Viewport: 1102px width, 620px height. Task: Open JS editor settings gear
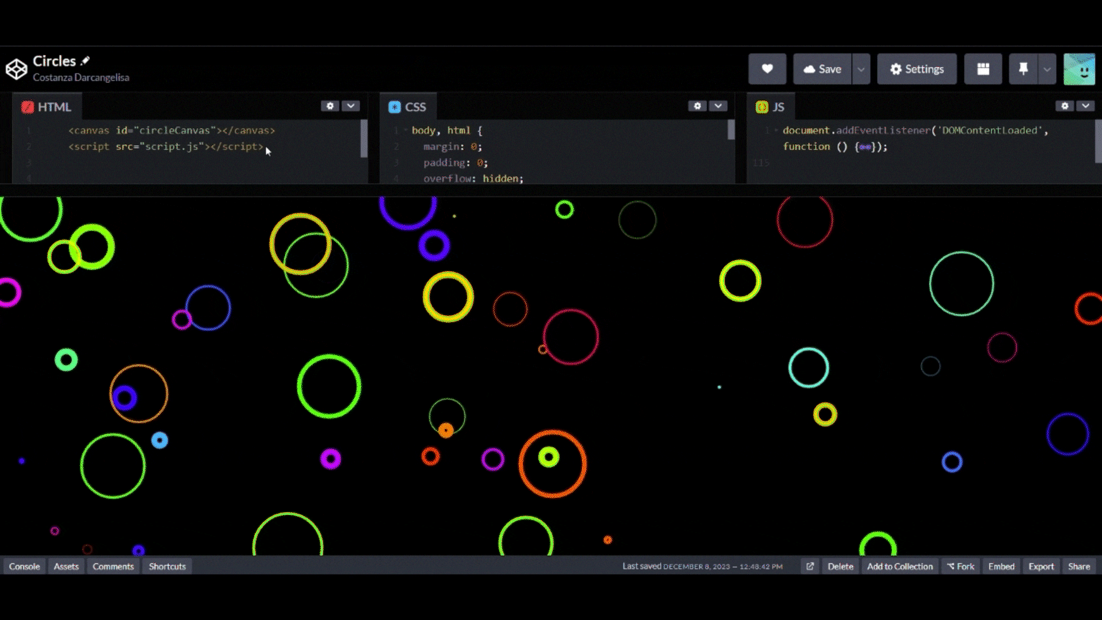click(x=1065, y=106)
